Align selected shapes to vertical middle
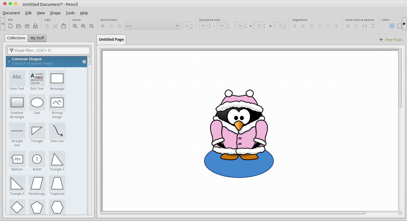Viewport: 407px width, 221px height. [328, 26]
